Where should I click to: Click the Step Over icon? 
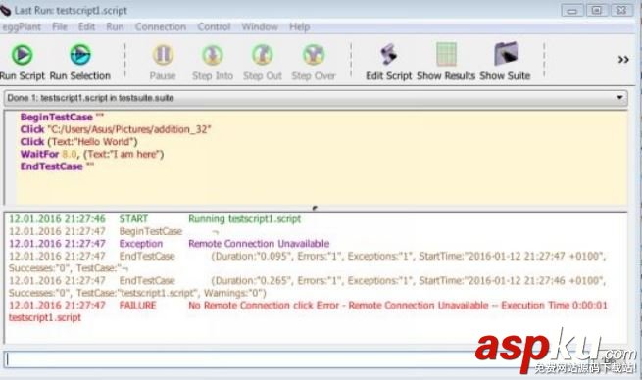click(314, 55)
